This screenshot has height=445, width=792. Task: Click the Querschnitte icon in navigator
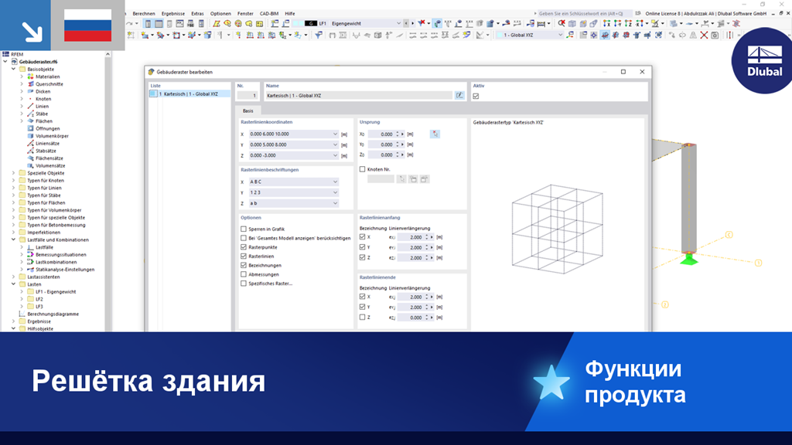tap(30, 84)
